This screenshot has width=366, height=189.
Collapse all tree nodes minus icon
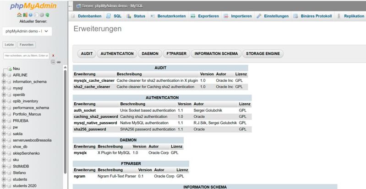tap(53, 62)
